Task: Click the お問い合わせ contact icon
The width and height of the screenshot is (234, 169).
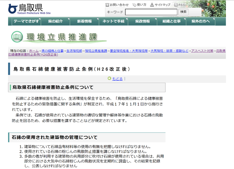Action: click(x=107, y=5)
